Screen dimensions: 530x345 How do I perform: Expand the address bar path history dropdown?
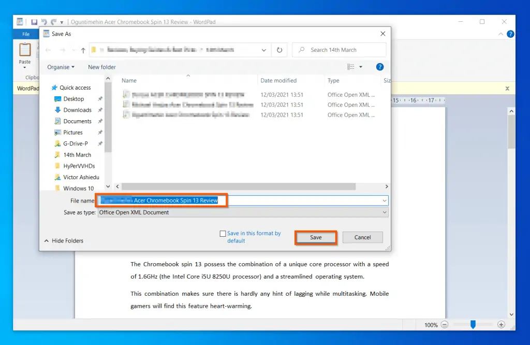point(264,50)
